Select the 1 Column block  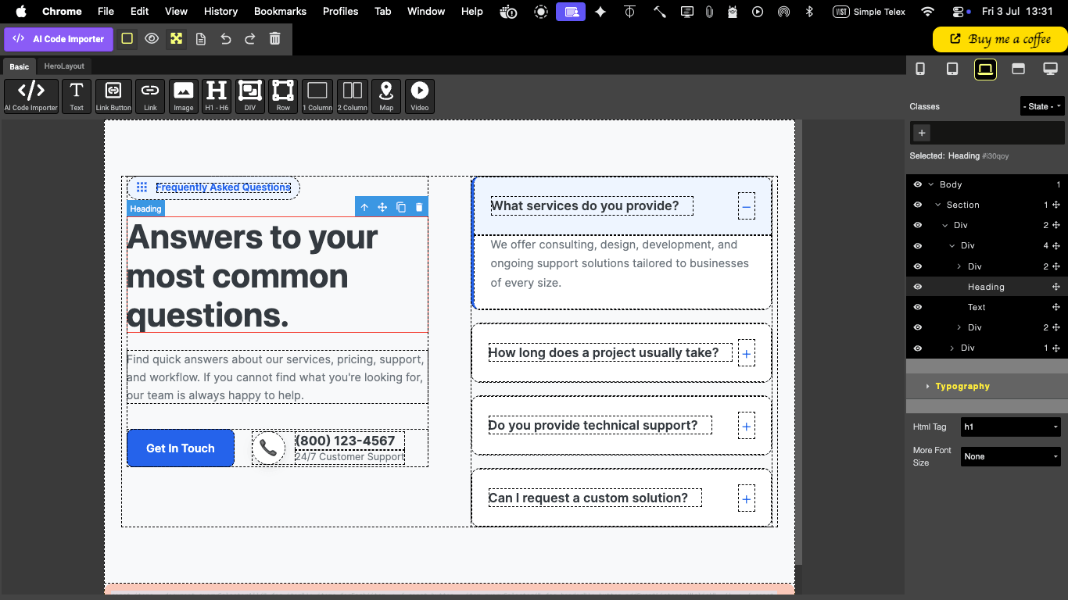point(317,96)
